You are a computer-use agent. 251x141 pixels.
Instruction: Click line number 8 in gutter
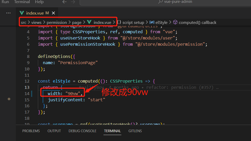pos(28,57)
